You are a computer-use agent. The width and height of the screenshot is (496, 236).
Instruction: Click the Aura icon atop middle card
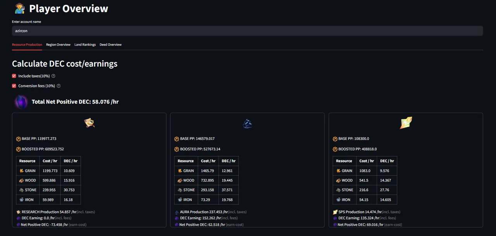click(x=248, y=123)
